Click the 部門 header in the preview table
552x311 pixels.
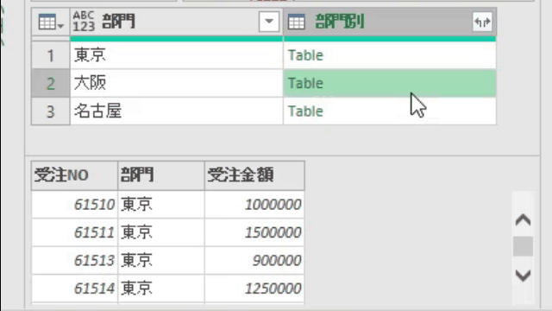click(161, 175)
